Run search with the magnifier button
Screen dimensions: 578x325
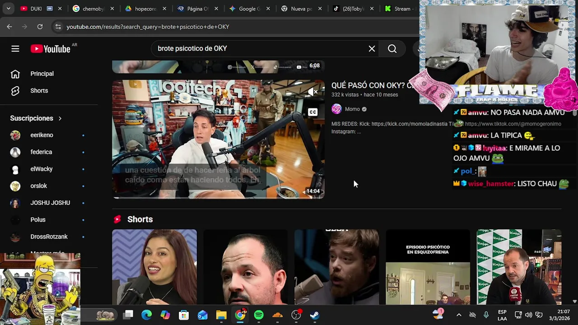392,49
